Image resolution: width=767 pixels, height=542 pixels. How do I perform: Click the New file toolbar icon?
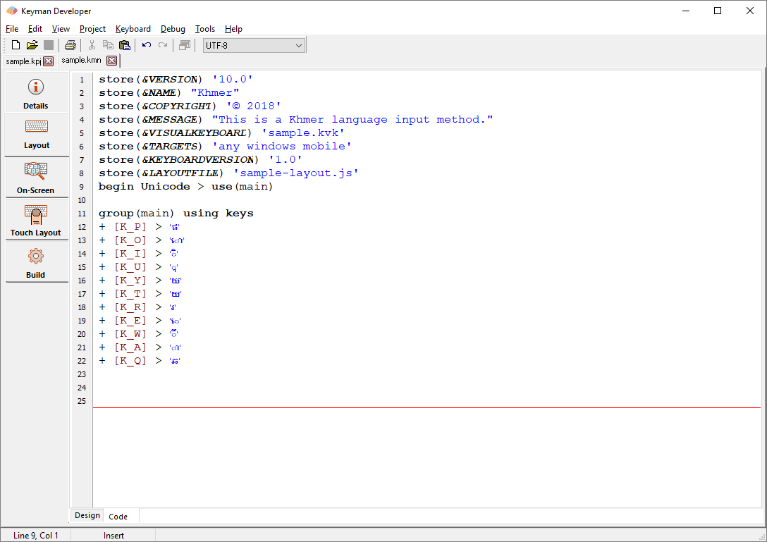(16, 46)
